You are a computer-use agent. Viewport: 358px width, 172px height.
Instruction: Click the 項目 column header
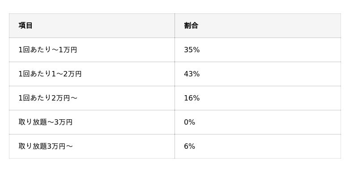tap(92, 25)
